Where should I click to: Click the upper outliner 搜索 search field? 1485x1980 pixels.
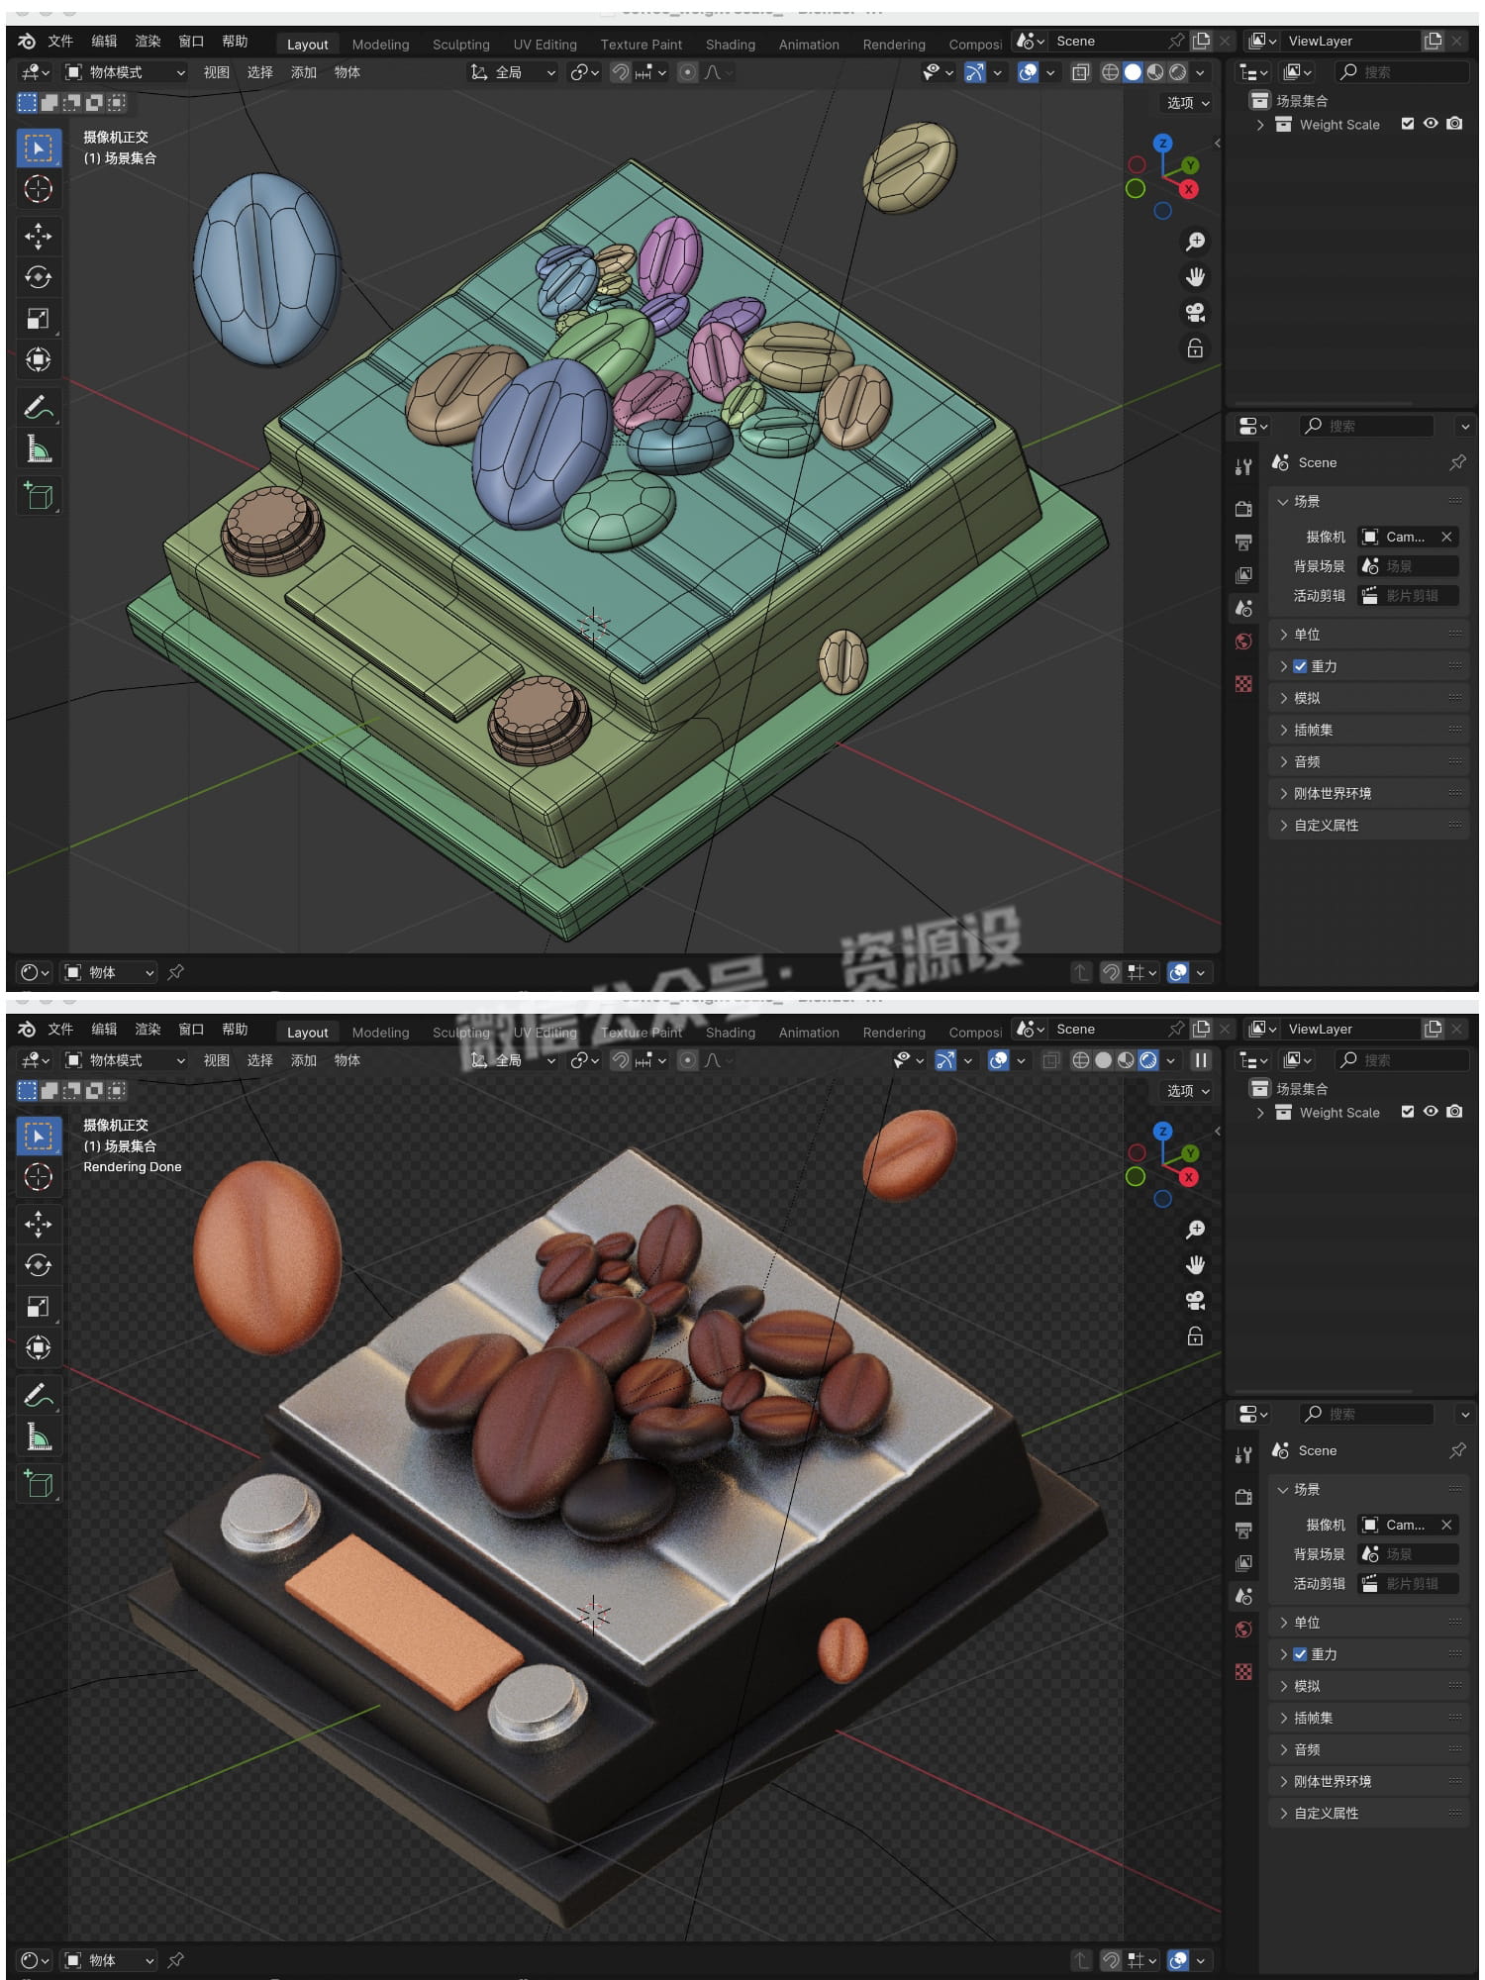tap(1401, 72)
